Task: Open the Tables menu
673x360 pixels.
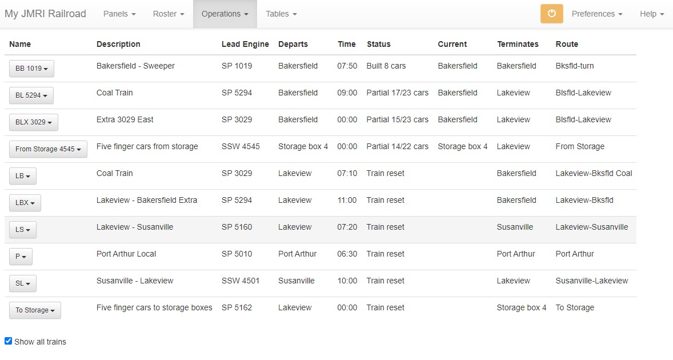Action: 281,14
